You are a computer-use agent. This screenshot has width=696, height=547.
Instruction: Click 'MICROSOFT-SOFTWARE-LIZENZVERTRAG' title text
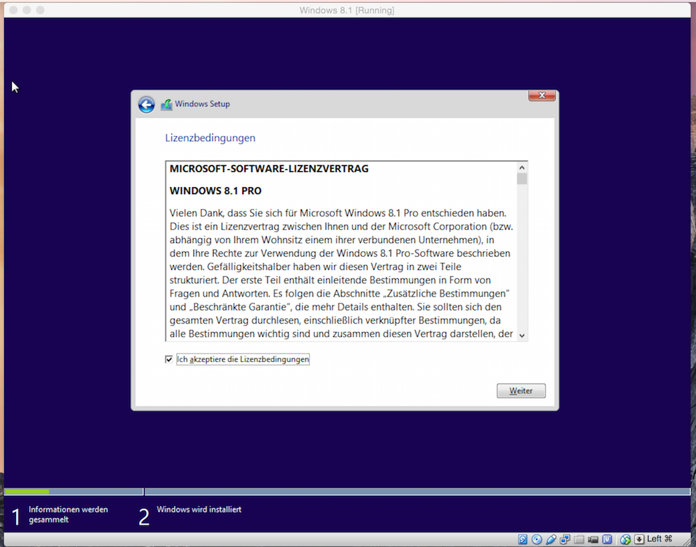pos(269,168)
